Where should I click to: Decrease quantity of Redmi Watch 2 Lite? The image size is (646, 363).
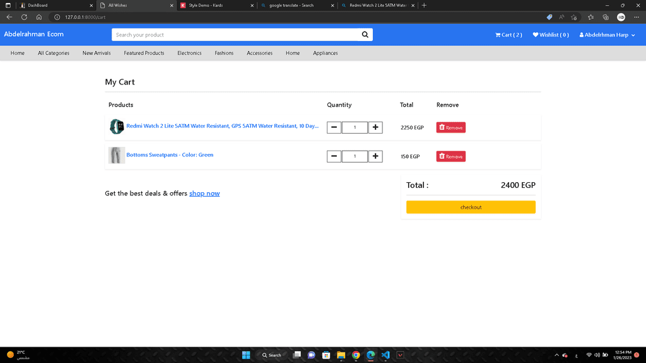(x=334, y=127)
